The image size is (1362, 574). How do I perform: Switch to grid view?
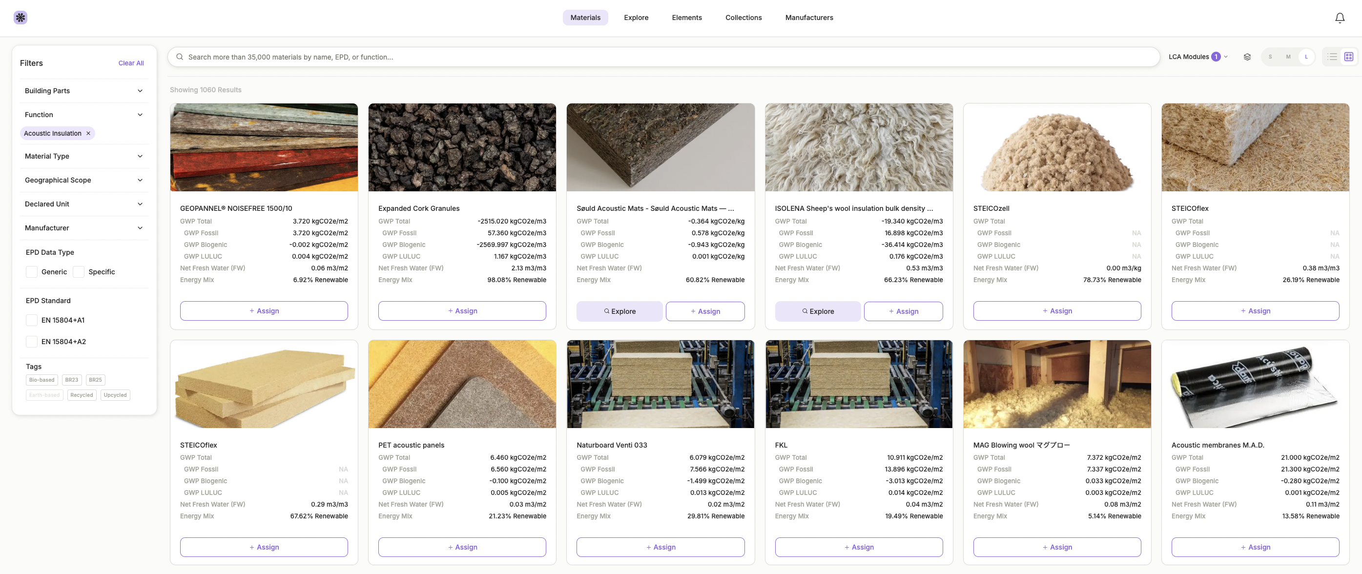(1348, 57)
